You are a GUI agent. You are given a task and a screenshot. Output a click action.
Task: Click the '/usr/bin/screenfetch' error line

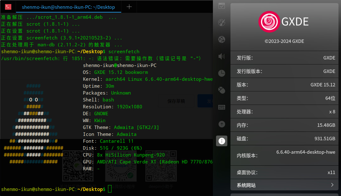point(101,59)
